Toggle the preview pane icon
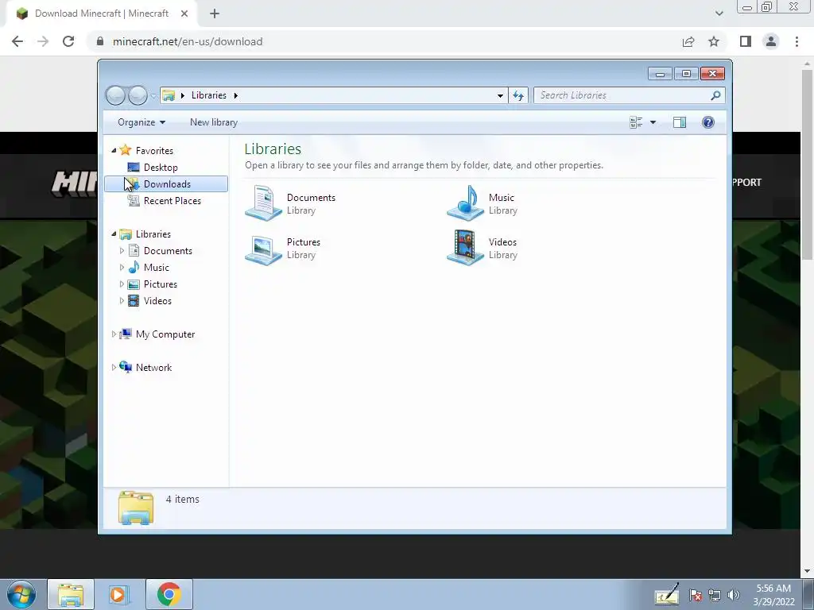This screenshot has height=610, width=814. coord(680,122)
